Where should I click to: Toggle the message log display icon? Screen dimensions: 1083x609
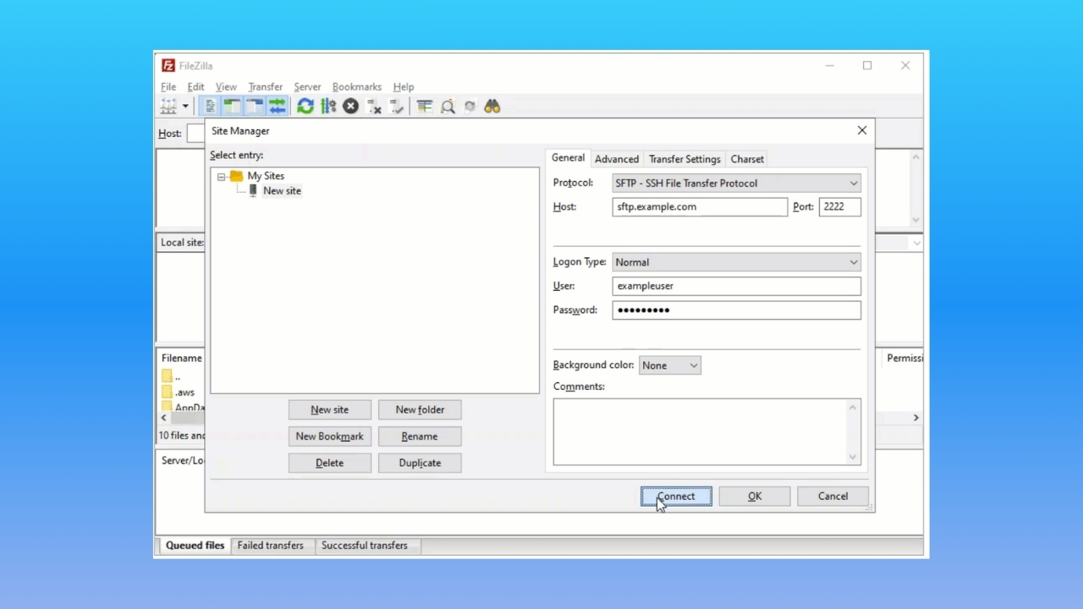(x=209, y=107)
